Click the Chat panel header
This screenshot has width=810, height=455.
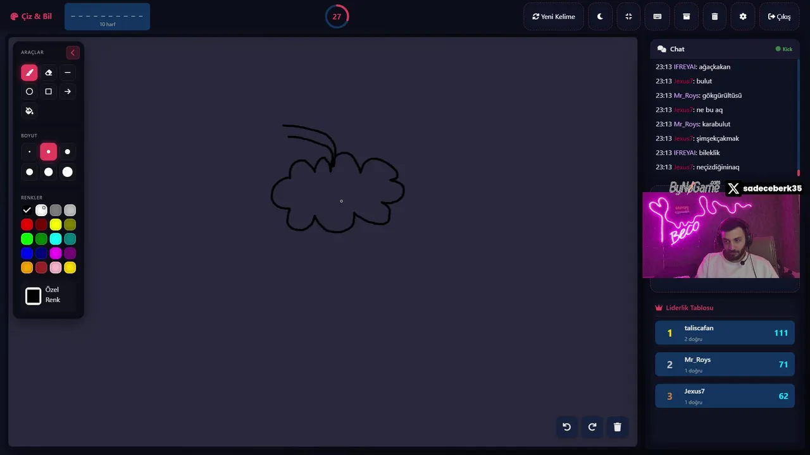point(725,49)
